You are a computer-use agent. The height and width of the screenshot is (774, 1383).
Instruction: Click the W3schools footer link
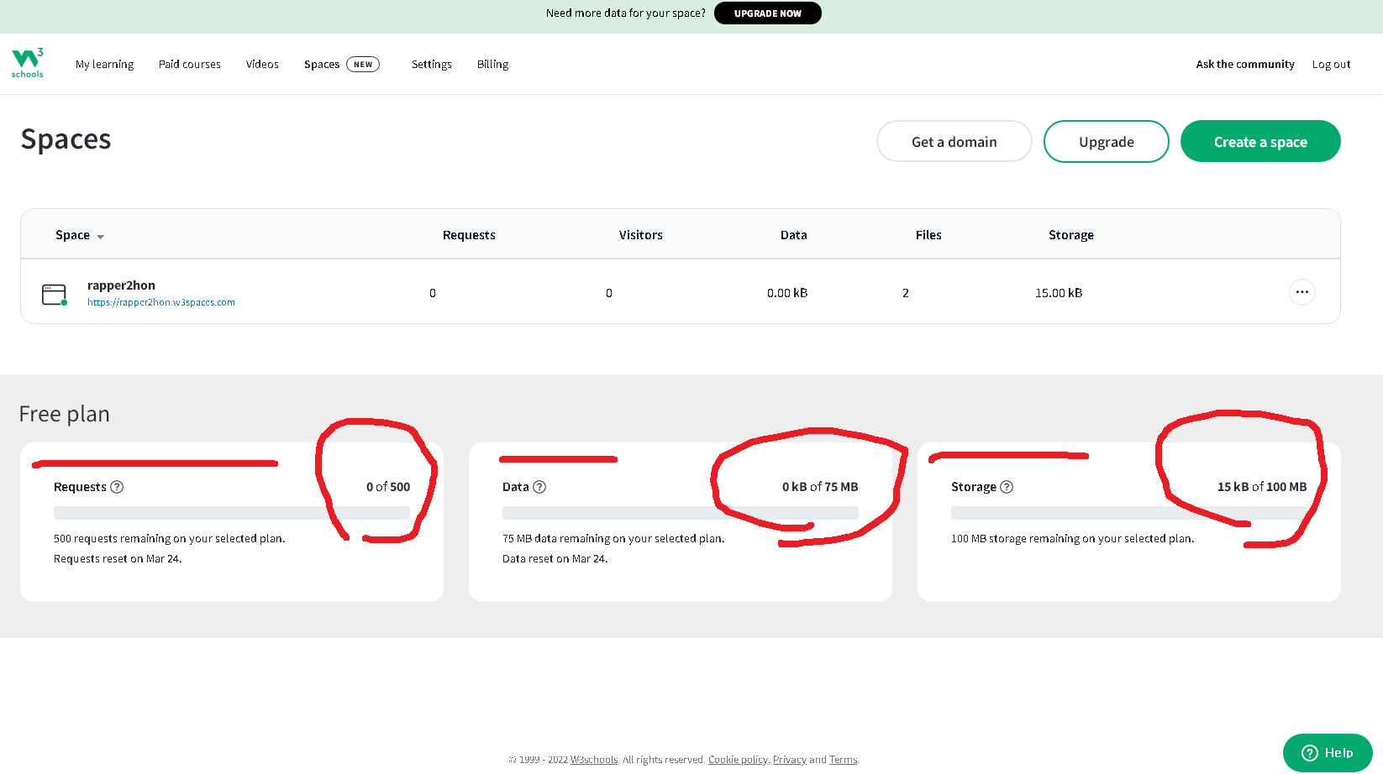click(x=594, y=760)
